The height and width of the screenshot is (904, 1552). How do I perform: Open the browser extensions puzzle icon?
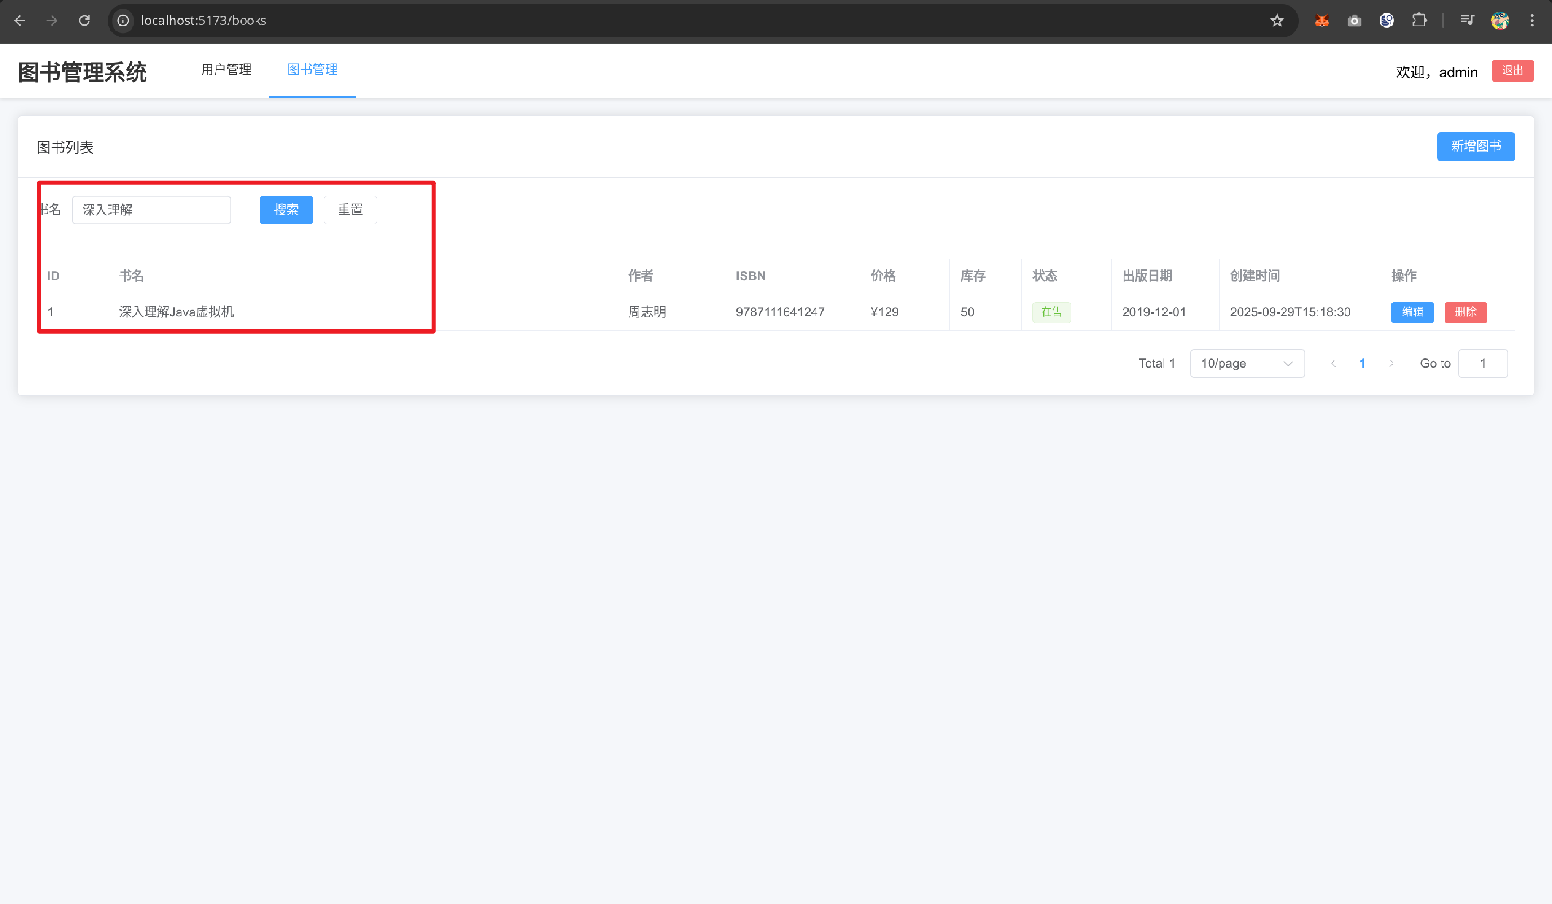1419,20
